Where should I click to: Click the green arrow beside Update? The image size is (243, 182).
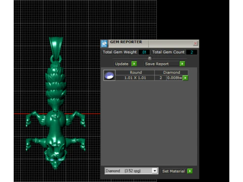coord(134,64)
